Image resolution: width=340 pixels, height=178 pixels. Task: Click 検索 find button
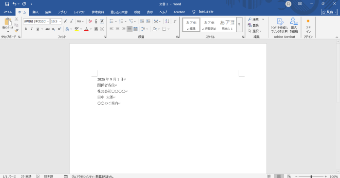pyautogui.click(x=253, y=20)
